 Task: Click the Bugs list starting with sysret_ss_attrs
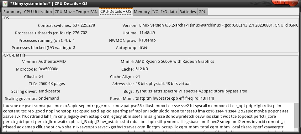[x=191, y=91]
